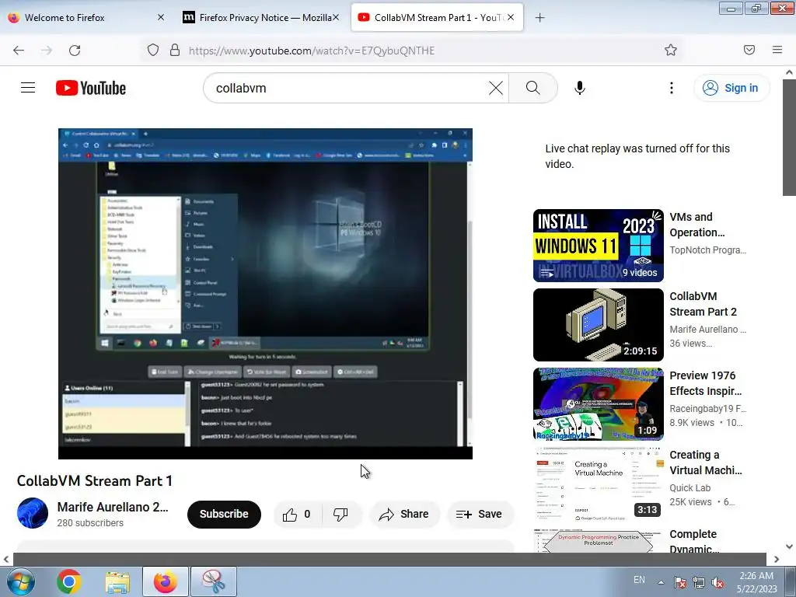
Task: Clear the collabvm search text
Action: 495,88
